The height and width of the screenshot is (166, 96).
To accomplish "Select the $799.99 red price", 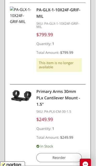I will (x=45, y=35).
